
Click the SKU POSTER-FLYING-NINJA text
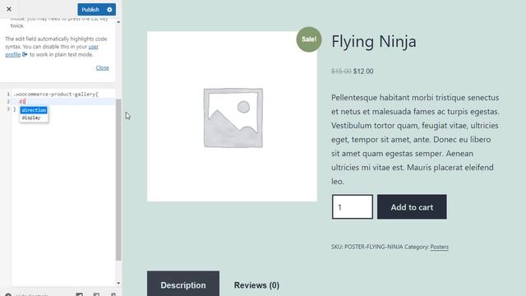click(367, 247)
